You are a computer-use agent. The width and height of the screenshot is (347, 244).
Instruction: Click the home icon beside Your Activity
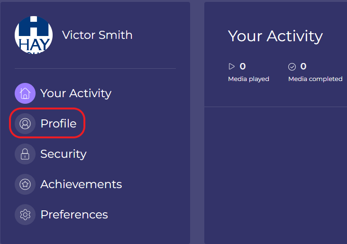(25, 93)
